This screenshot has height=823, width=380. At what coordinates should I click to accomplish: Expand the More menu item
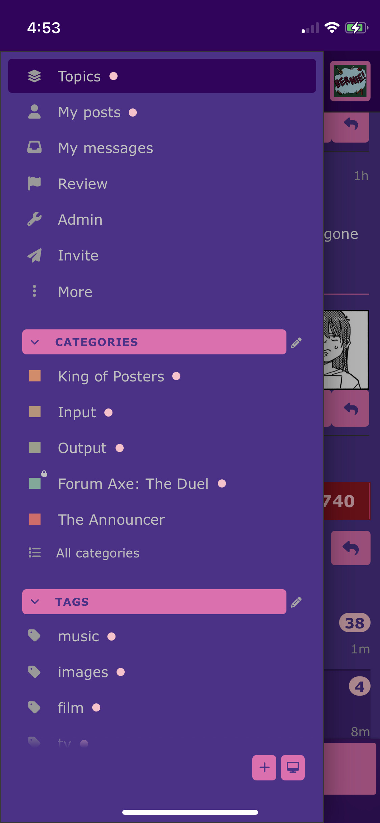click(x=75, y=292)
